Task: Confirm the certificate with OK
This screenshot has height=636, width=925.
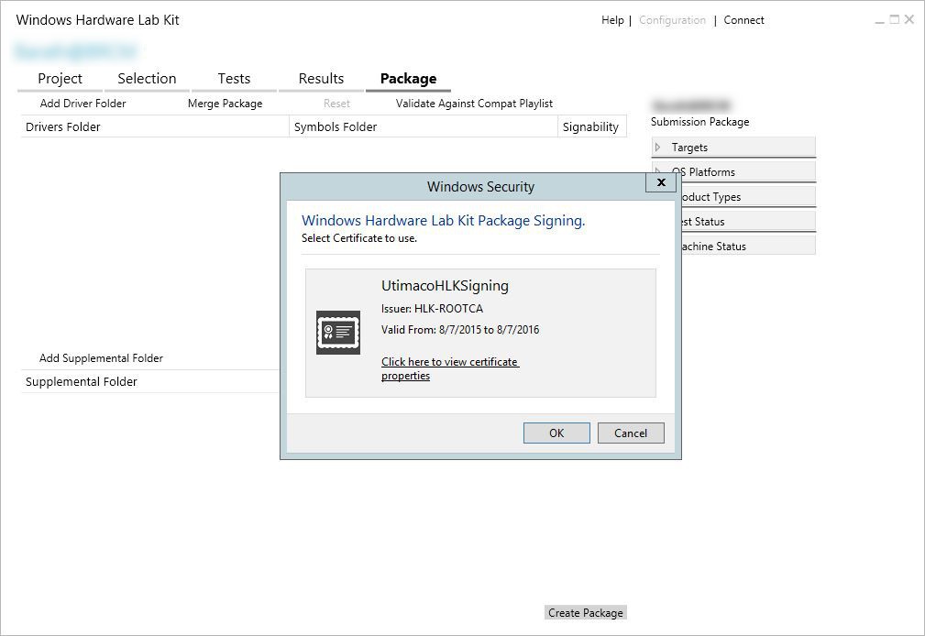Action: click(x=556, y=433)
